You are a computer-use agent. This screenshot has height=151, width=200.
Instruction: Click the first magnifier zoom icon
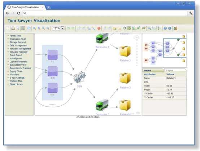click(x=35, y=28)
